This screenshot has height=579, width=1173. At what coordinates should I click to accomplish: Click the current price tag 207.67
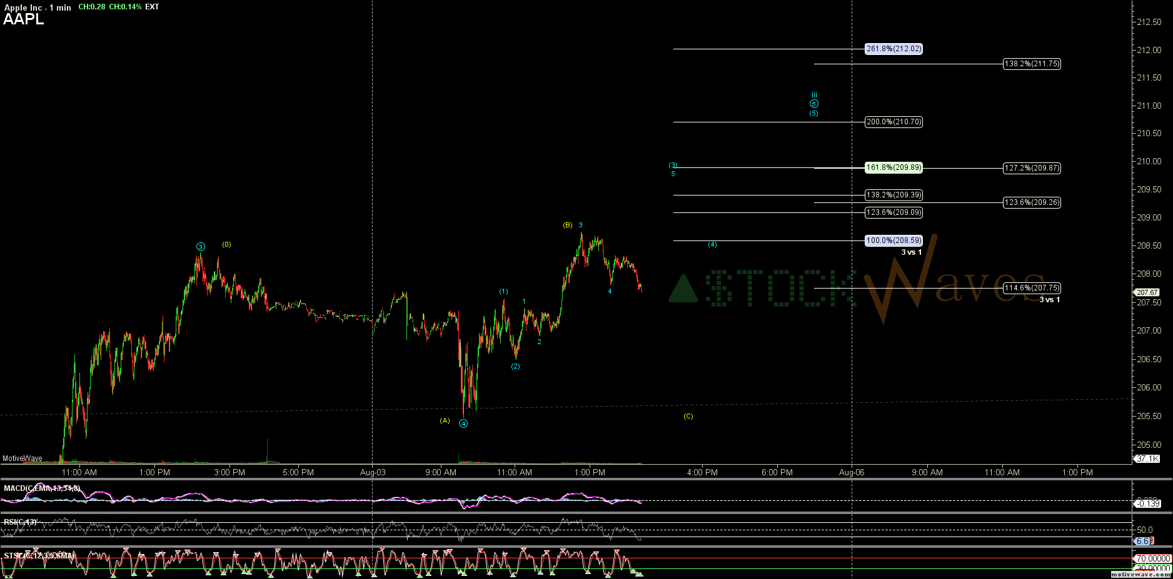[1147, 292]
